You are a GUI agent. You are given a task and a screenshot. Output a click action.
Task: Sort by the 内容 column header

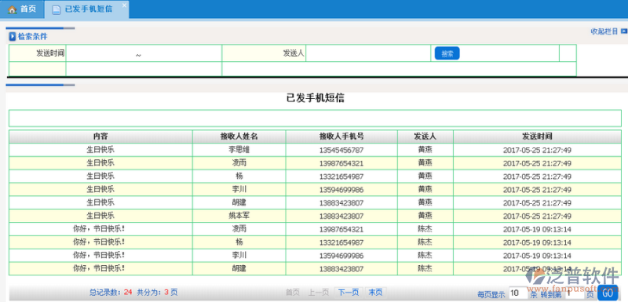[100, 136]
